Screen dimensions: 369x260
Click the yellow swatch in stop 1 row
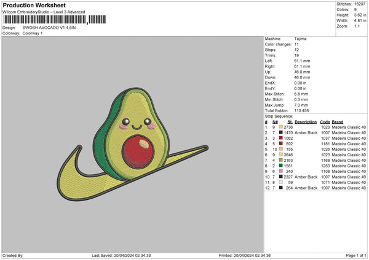(x=281, y=127)
